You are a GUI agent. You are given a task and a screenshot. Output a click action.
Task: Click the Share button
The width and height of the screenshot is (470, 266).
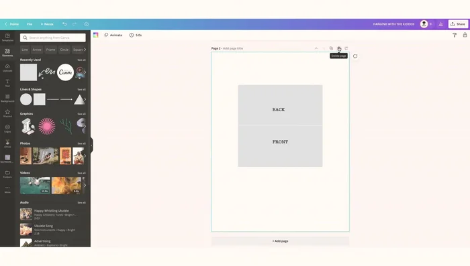[458, 24]
